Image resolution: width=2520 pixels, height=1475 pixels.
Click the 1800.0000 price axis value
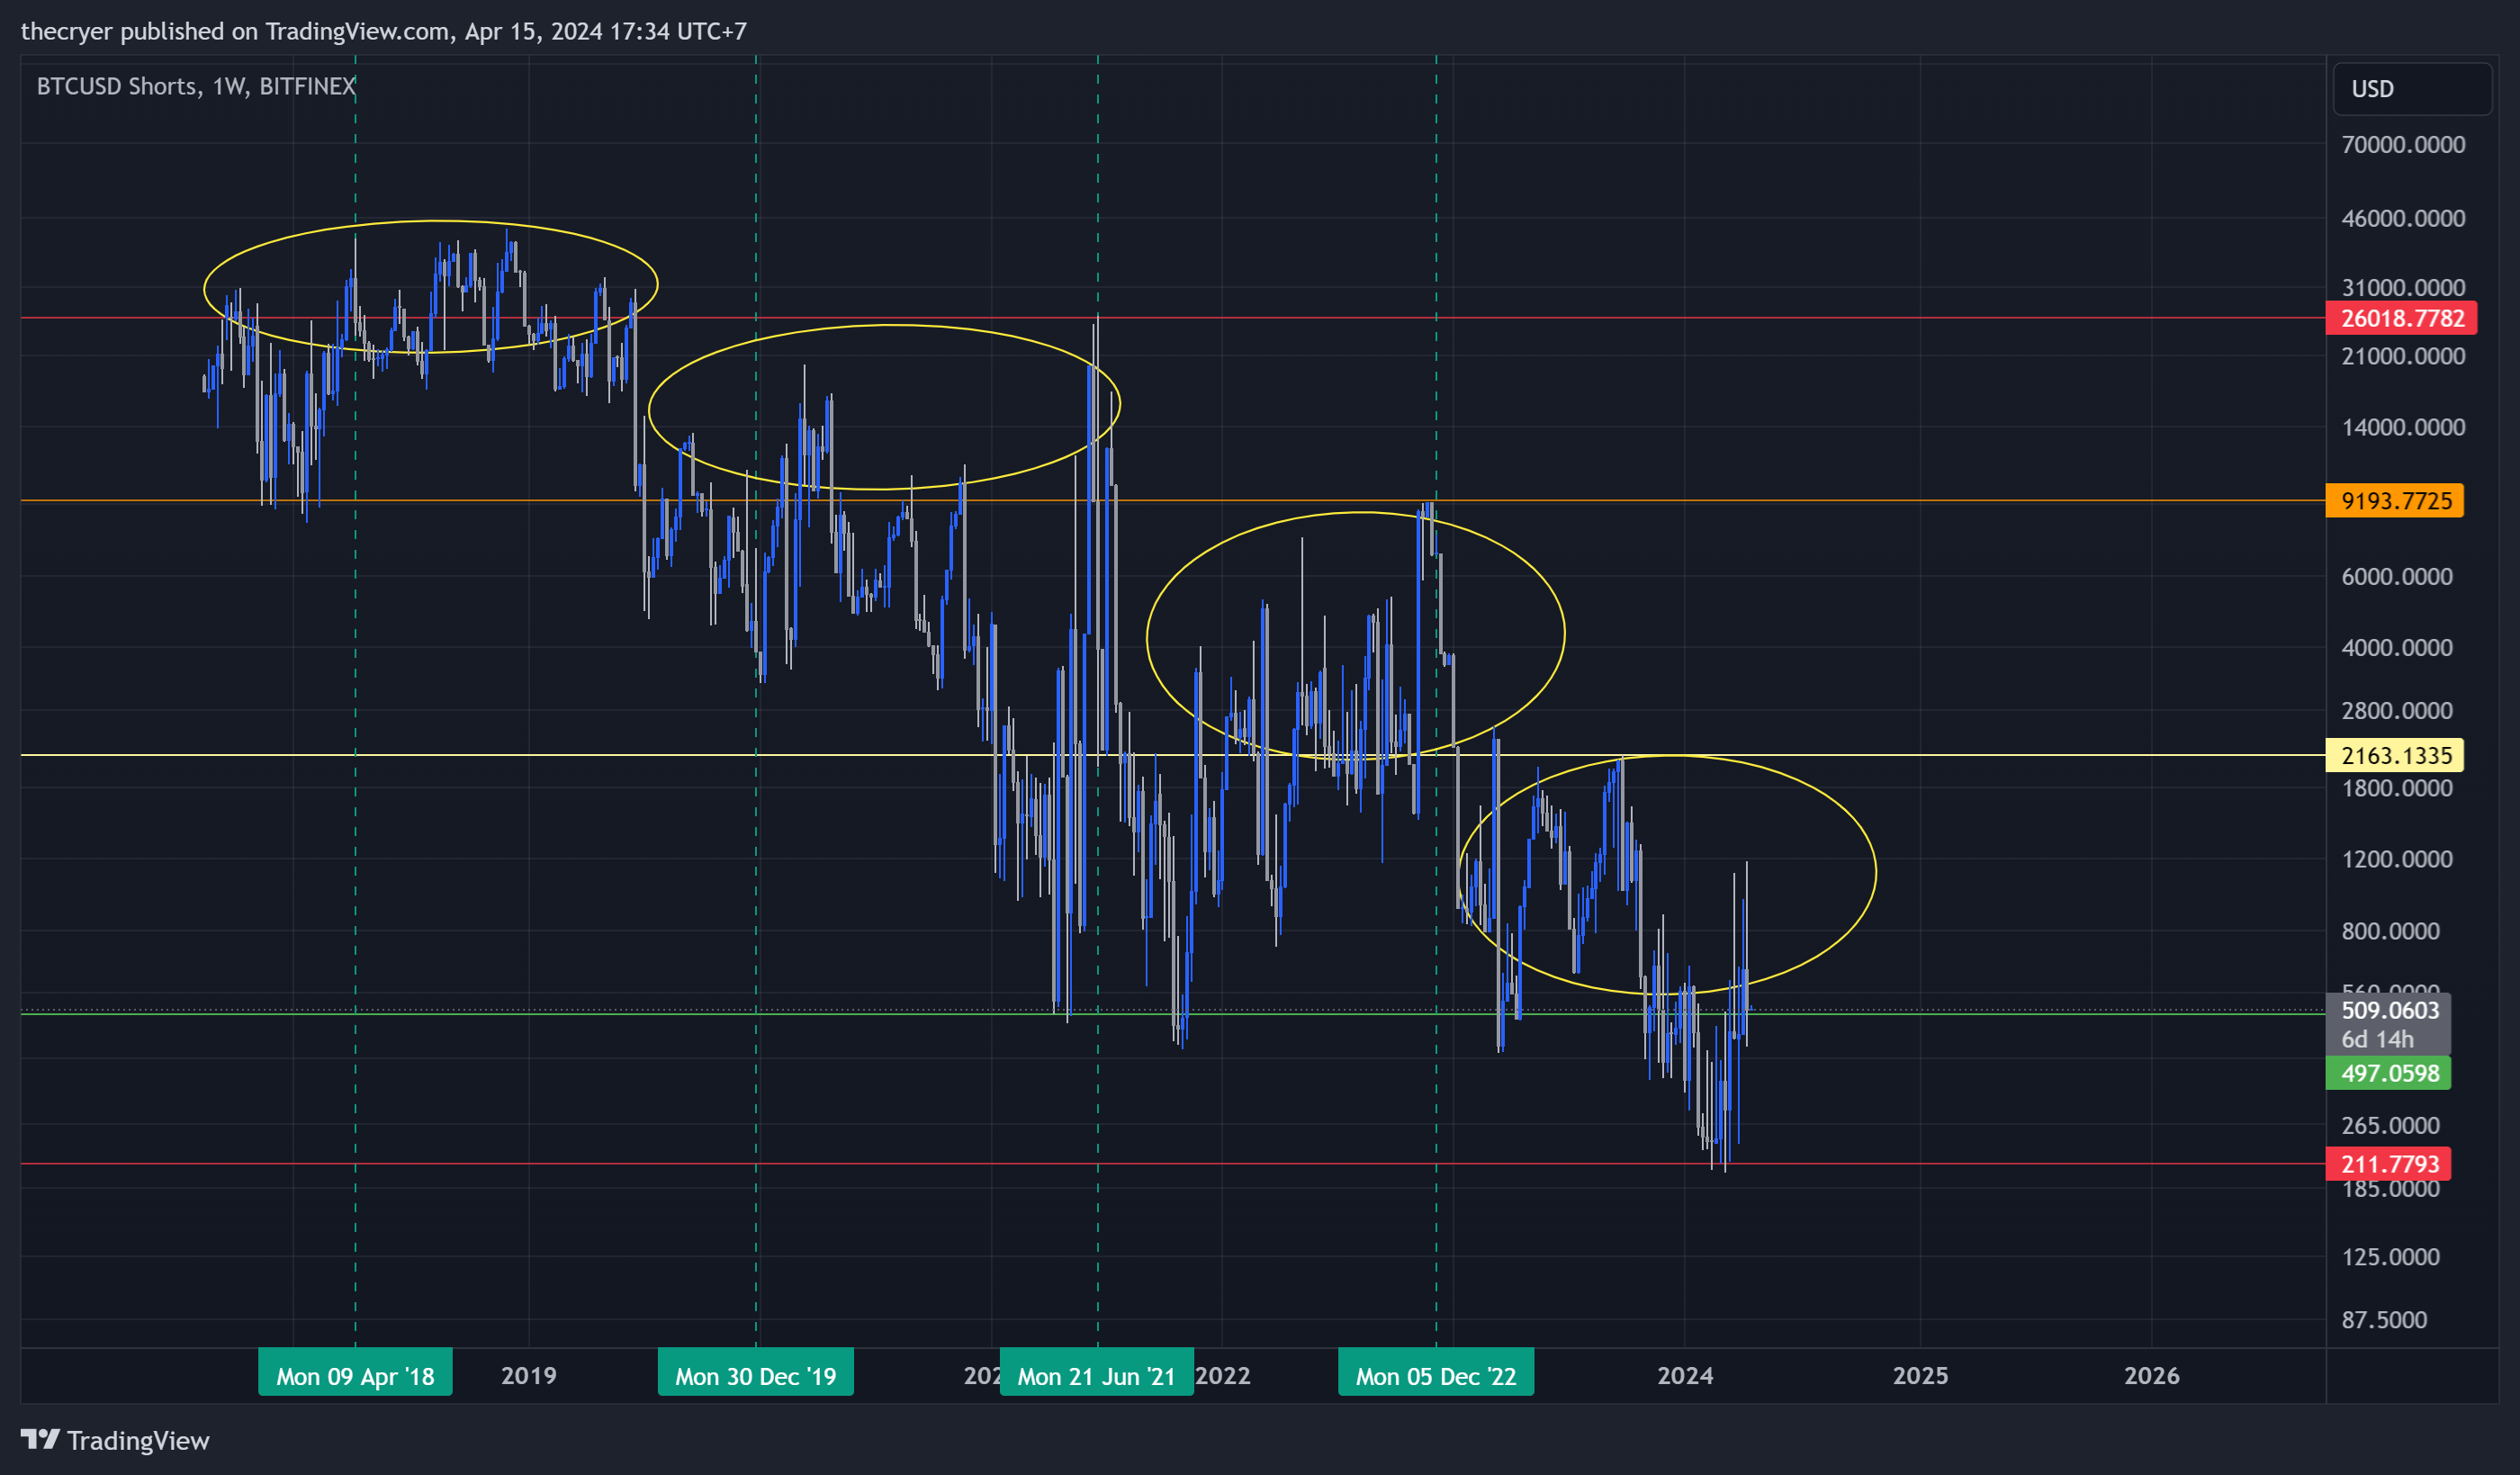[2397, 789]
